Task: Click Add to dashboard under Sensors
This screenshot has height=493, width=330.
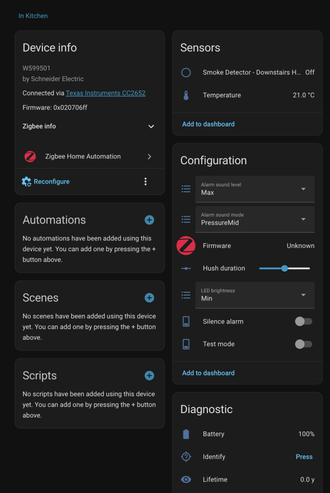Action: click(208, 124)
